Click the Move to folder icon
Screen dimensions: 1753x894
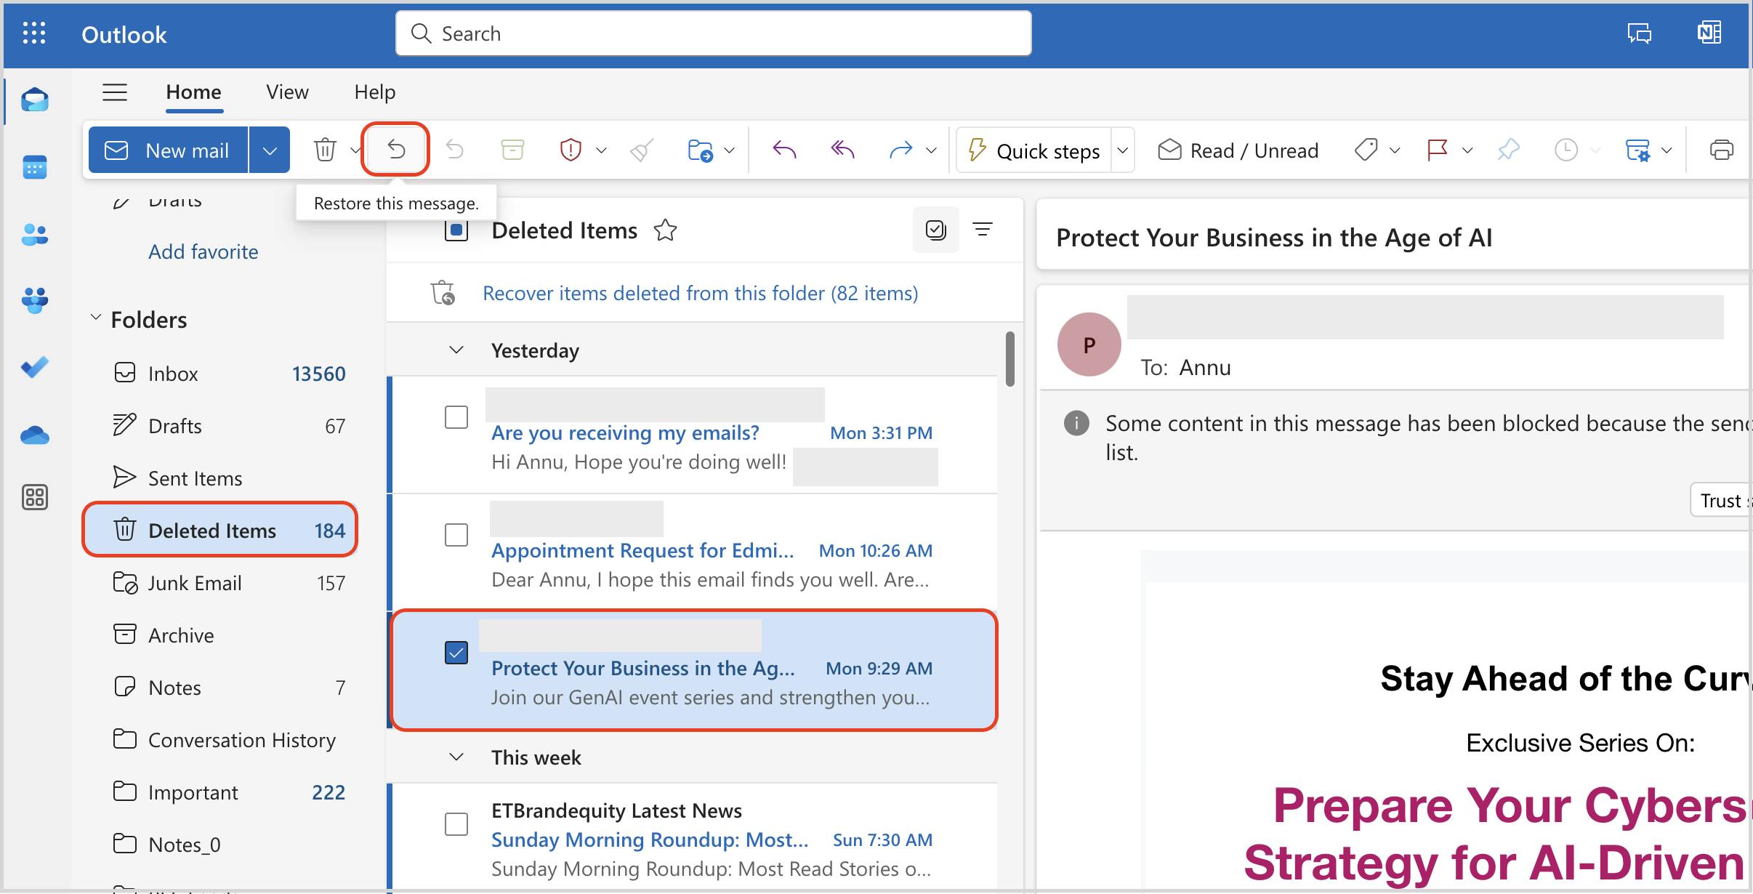point(700,150)
